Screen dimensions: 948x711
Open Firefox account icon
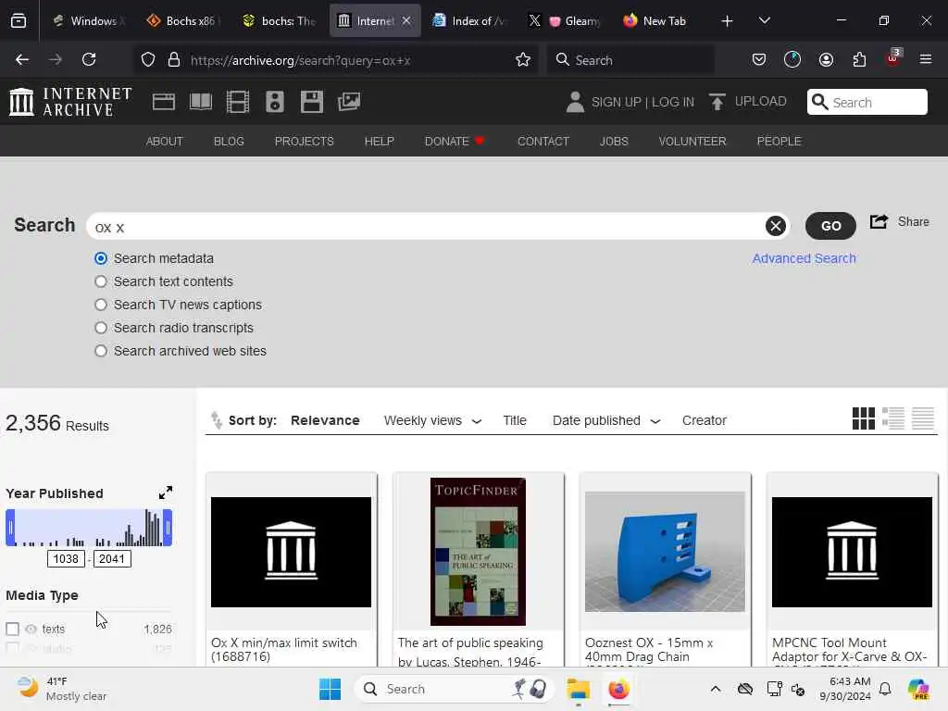[x=826, y=59]
